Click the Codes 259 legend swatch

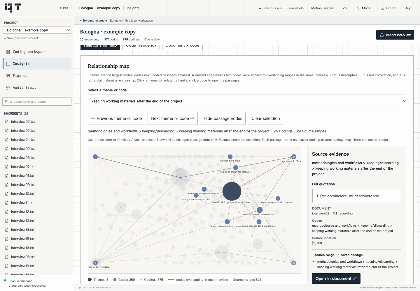point(115,280)
